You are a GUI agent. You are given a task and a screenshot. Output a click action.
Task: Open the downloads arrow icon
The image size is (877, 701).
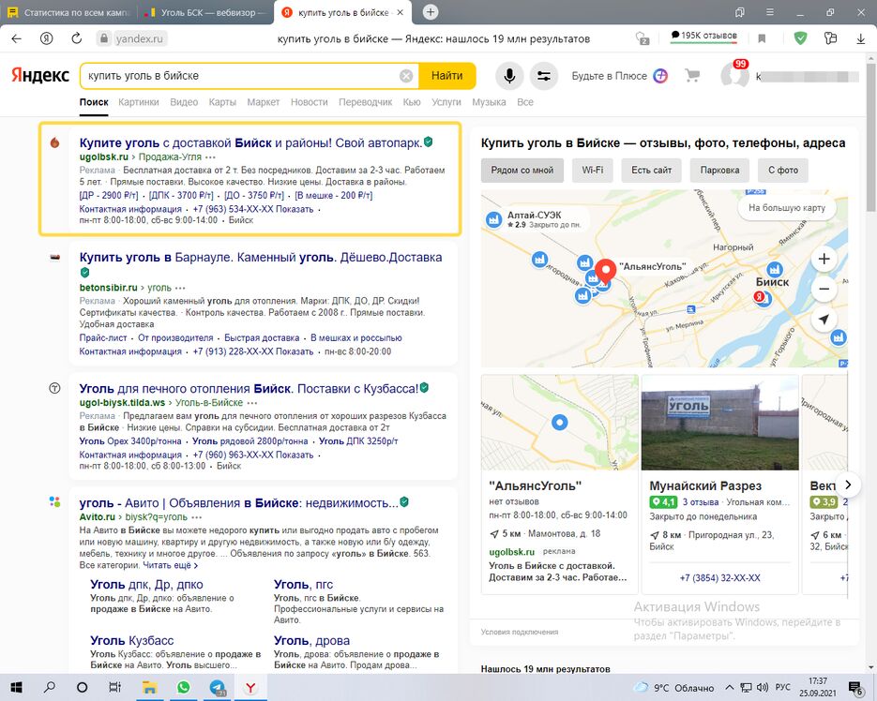(x=861, y=38)
